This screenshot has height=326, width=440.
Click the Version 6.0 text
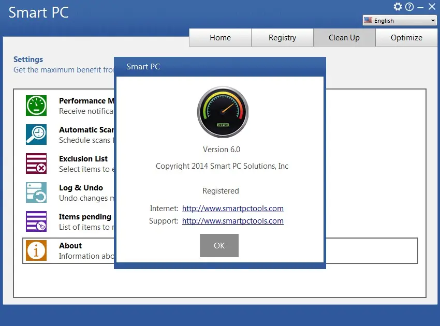[x=222, y=150]
